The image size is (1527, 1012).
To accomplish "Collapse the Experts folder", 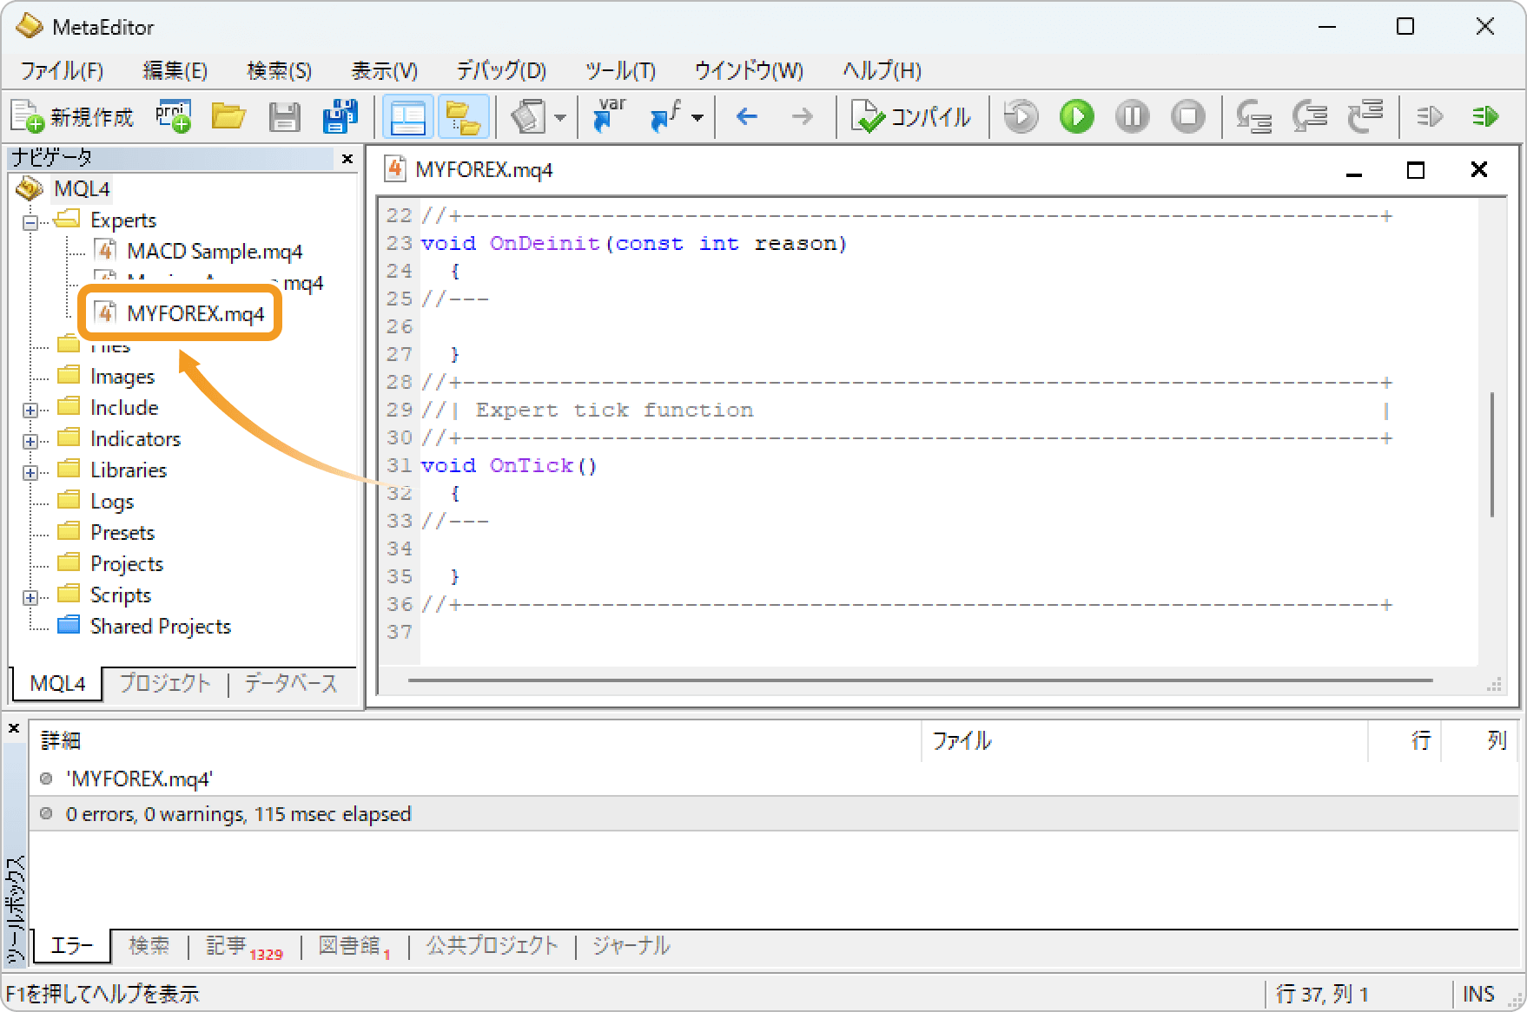I will tap(30, 222).
